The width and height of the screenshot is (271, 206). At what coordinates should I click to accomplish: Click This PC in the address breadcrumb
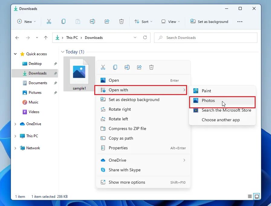[72, 38]
